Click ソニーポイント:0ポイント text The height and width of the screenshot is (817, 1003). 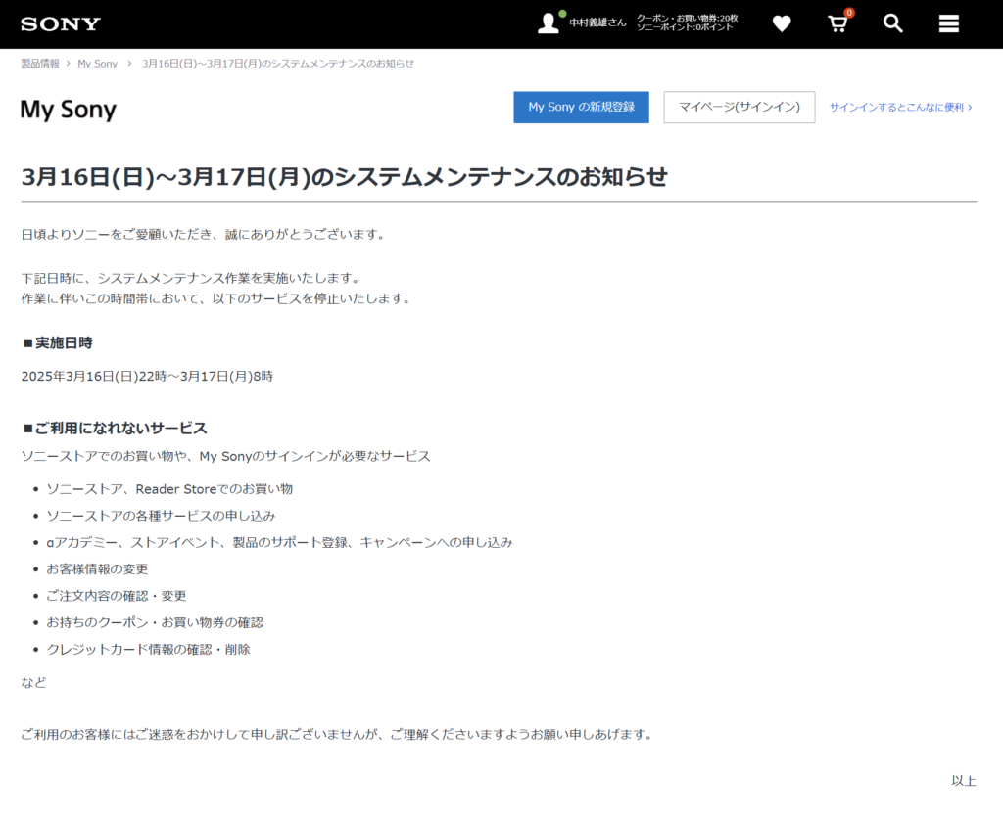685,27
